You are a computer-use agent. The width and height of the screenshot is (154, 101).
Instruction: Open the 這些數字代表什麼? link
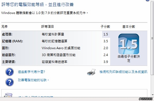pyautogui.click(x=31, y=72)
